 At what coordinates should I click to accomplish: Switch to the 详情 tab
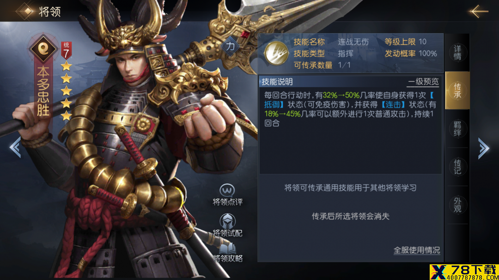(457, 53)
